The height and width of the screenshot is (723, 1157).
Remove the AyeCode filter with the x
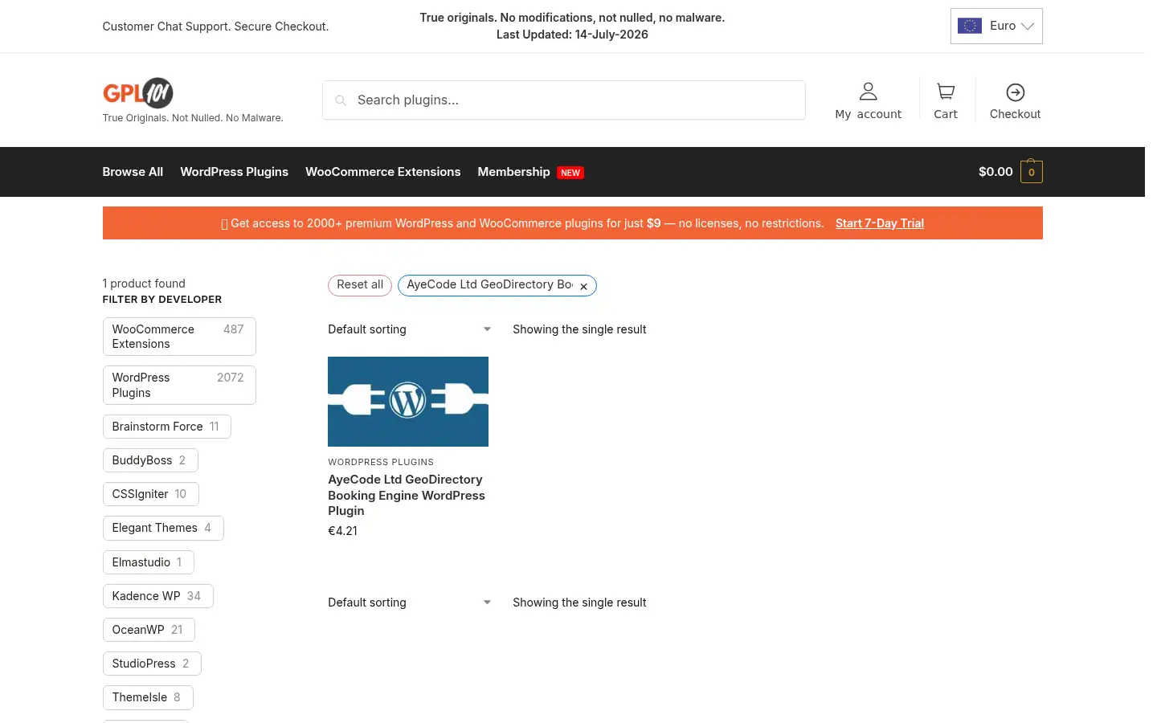583,287
